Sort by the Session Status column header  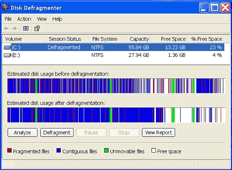(67, 39)
